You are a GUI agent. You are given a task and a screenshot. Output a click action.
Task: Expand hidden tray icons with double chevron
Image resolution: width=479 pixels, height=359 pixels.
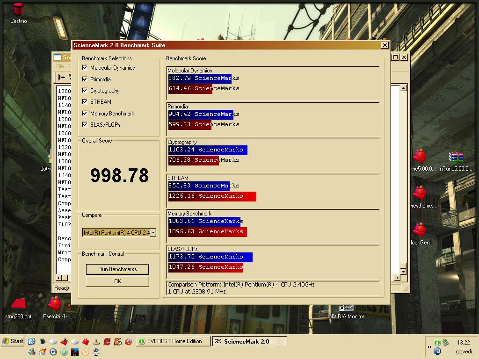tap(429, 347)
